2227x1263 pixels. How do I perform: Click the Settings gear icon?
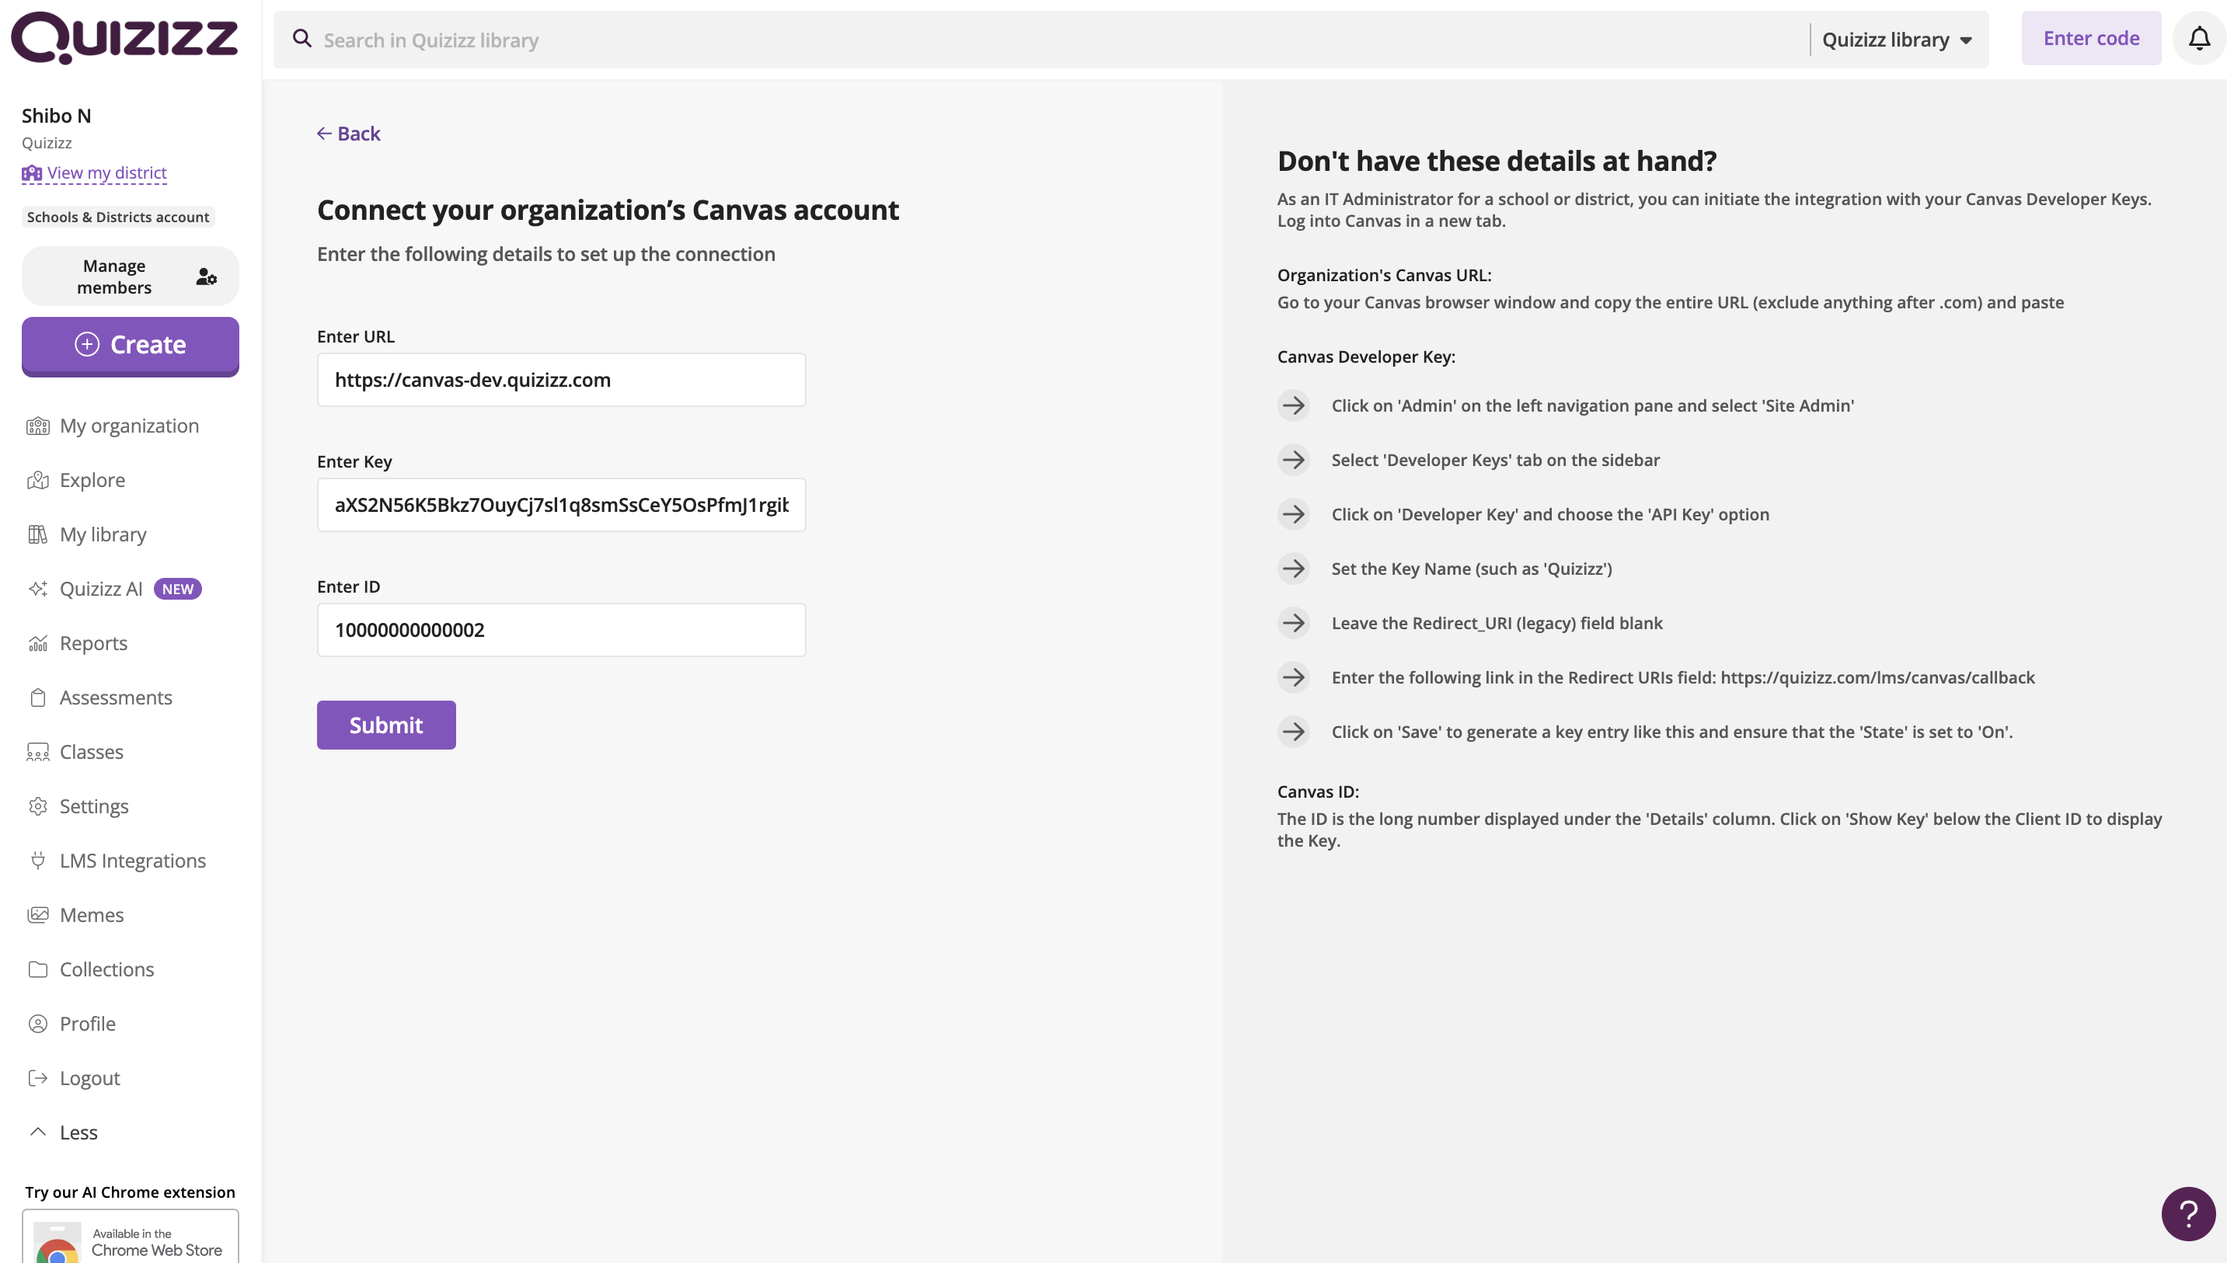(37, 807)
